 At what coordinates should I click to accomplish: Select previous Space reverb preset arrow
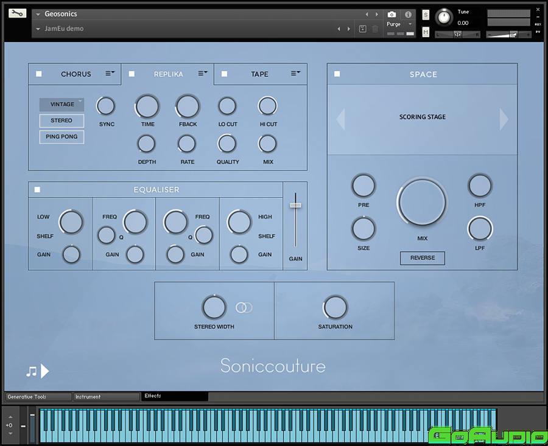341,119
